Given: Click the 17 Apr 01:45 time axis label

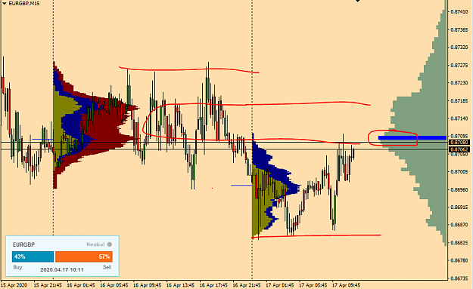Looking at the screenshot, I should click(x=280, y=285).
